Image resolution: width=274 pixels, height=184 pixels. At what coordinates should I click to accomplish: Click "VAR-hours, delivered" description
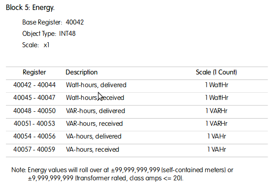(95, 110)
